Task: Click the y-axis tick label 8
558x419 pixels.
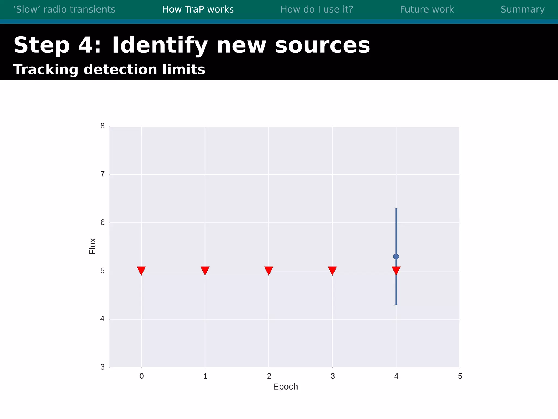Action: [x=102, y=126]
